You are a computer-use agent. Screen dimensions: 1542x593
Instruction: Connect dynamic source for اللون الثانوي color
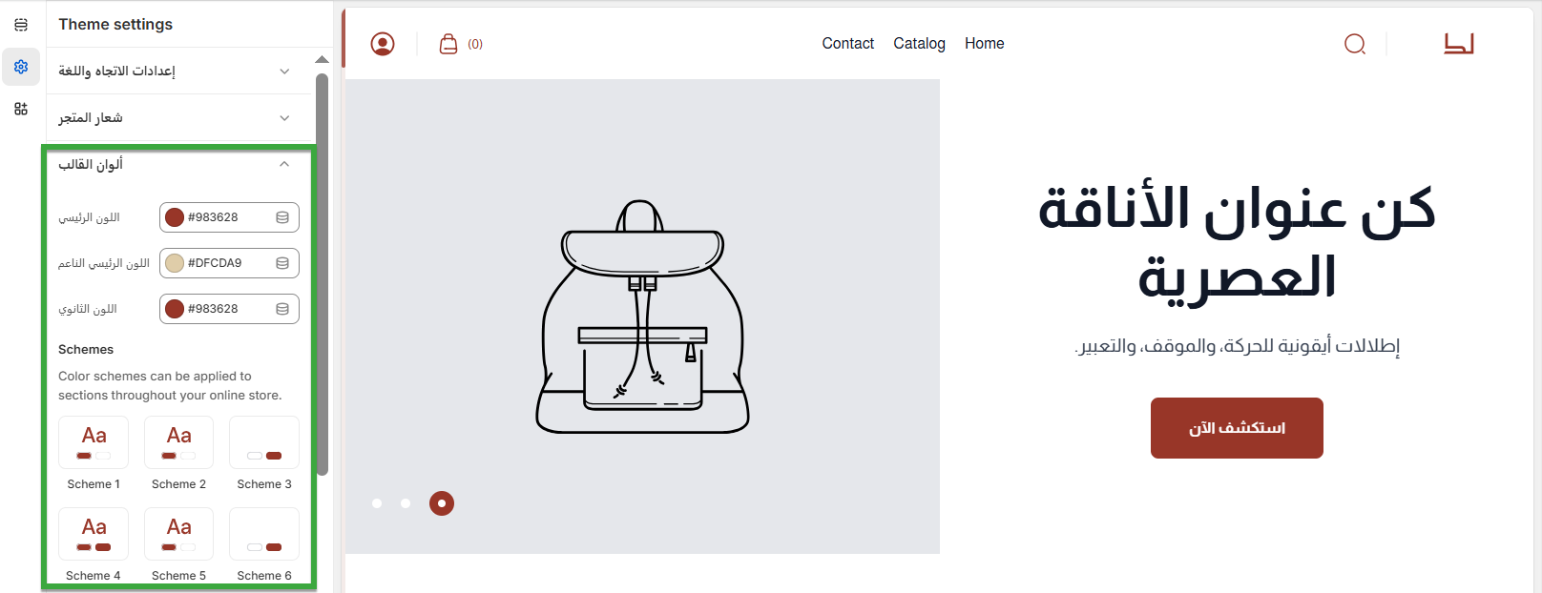282,309
